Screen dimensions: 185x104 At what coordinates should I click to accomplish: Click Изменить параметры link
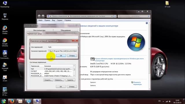(137, 83)
